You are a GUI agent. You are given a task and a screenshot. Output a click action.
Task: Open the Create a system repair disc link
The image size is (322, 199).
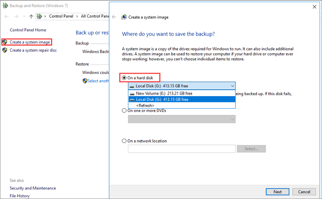tap(33, 50)
